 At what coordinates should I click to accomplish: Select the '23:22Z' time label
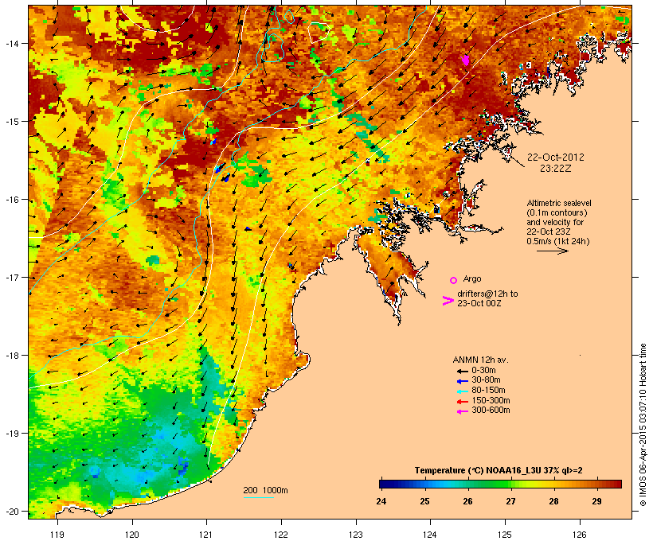[556, 169]
